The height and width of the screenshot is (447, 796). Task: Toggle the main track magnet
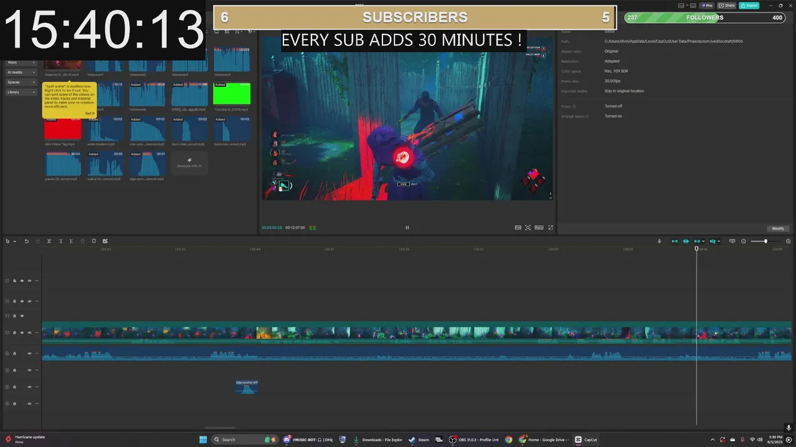pos(675,241)
